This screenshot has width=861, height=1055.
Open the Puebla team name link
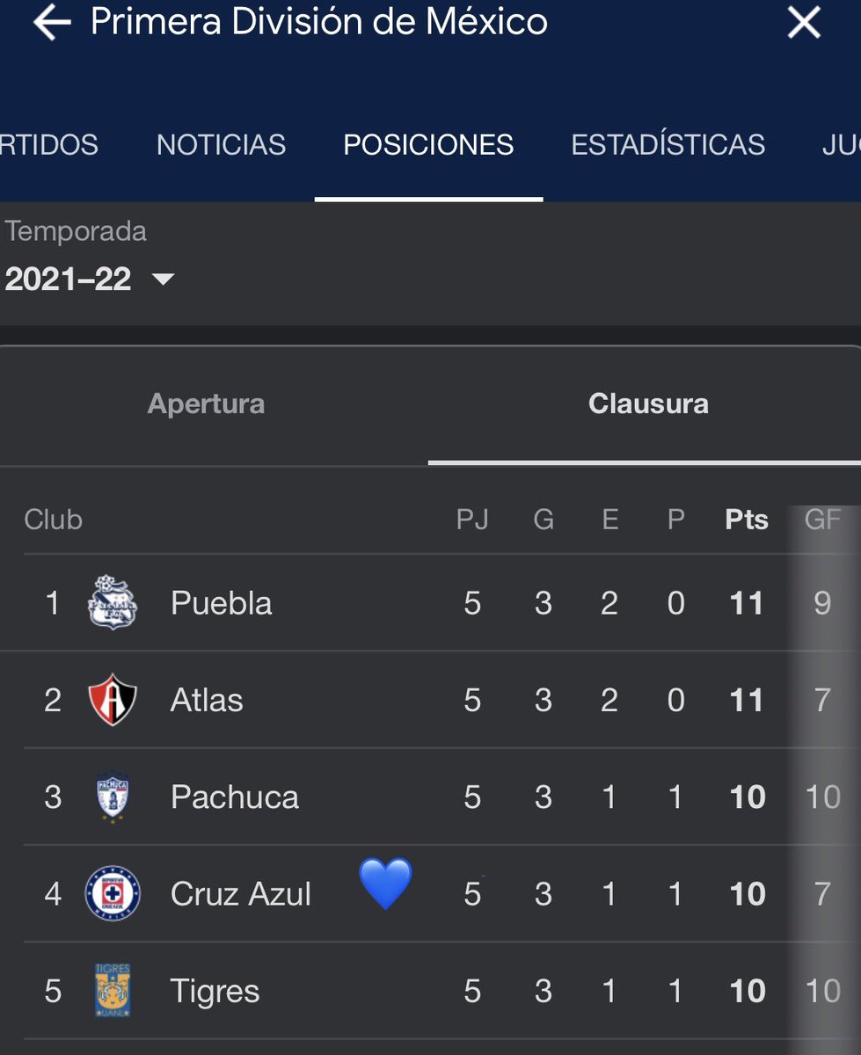point(222,603)
